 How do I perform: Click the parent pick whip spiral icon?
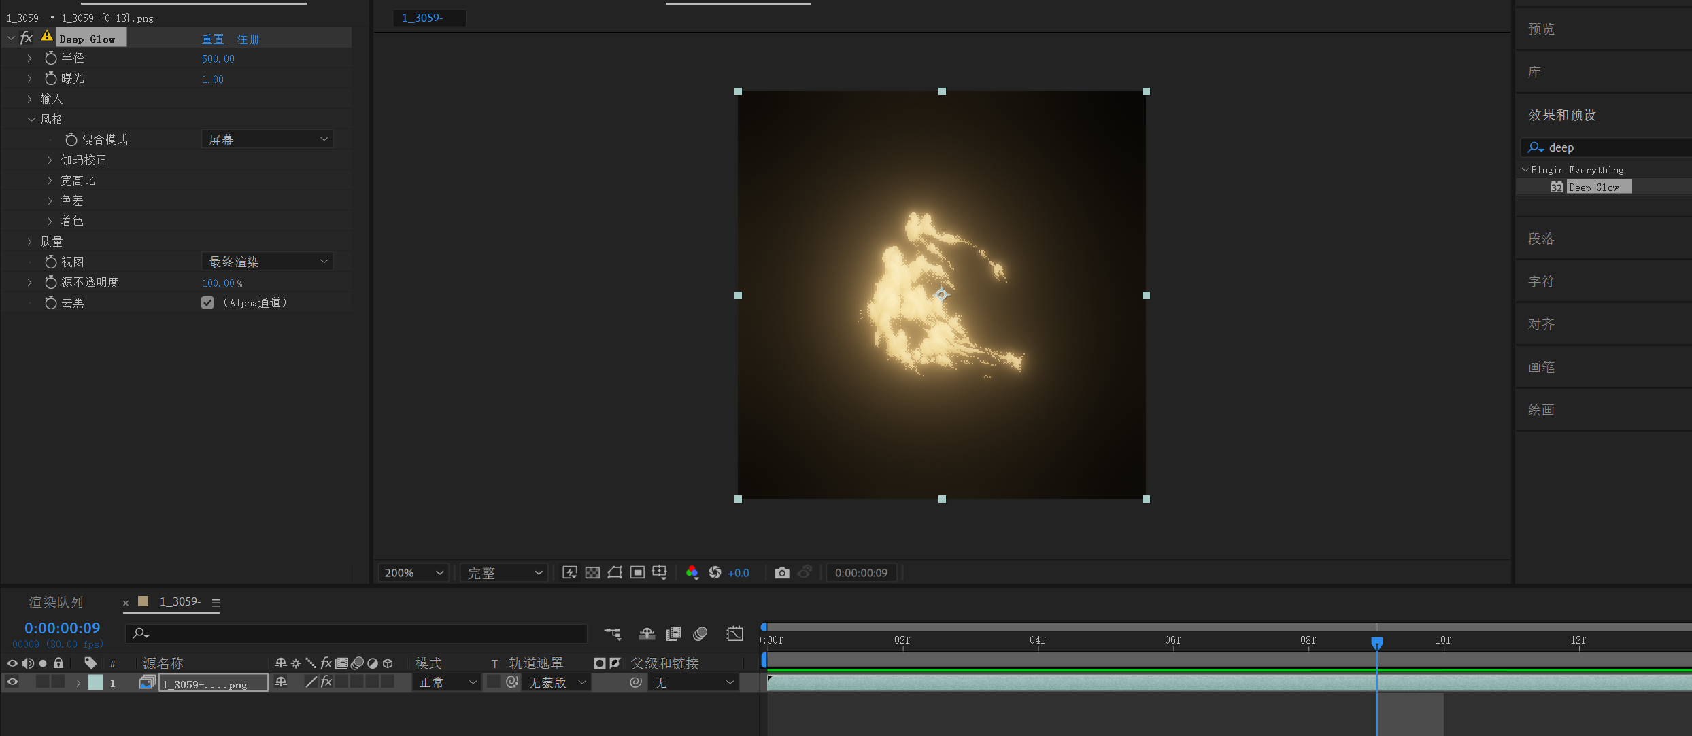(x=636, y=682)
